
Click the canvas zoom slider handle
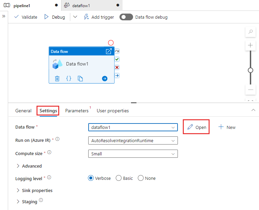pyautogui.click(x=251, y=70)
